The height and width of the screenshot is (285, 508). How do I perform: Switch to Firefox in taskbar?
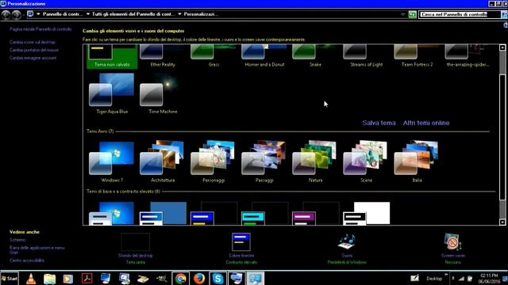click(199, 279)
